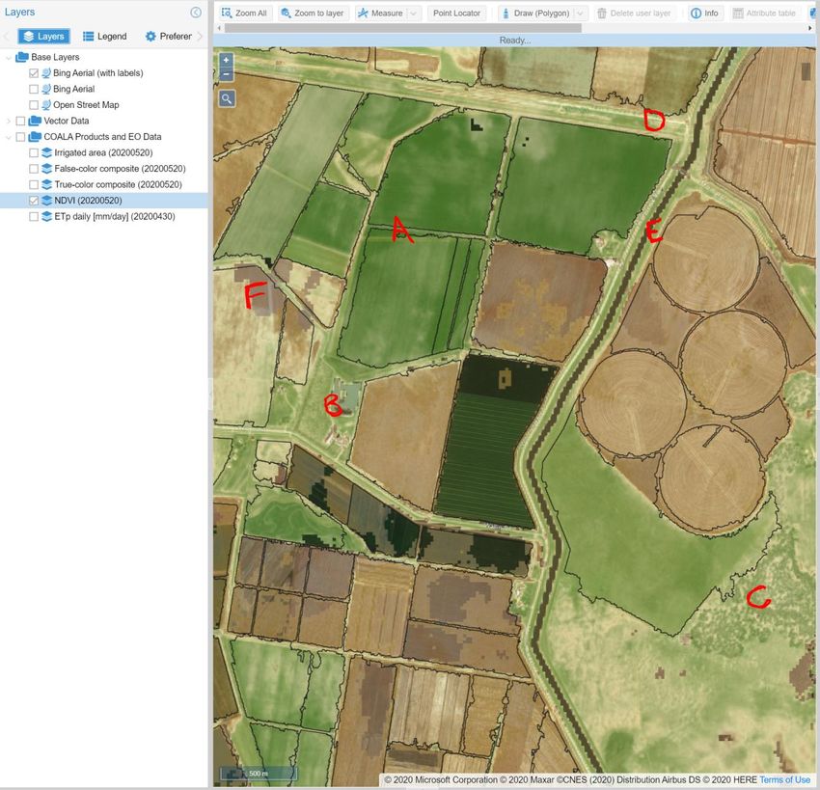
Task: Click the Ready... status bar
Action: coord(514,41)
